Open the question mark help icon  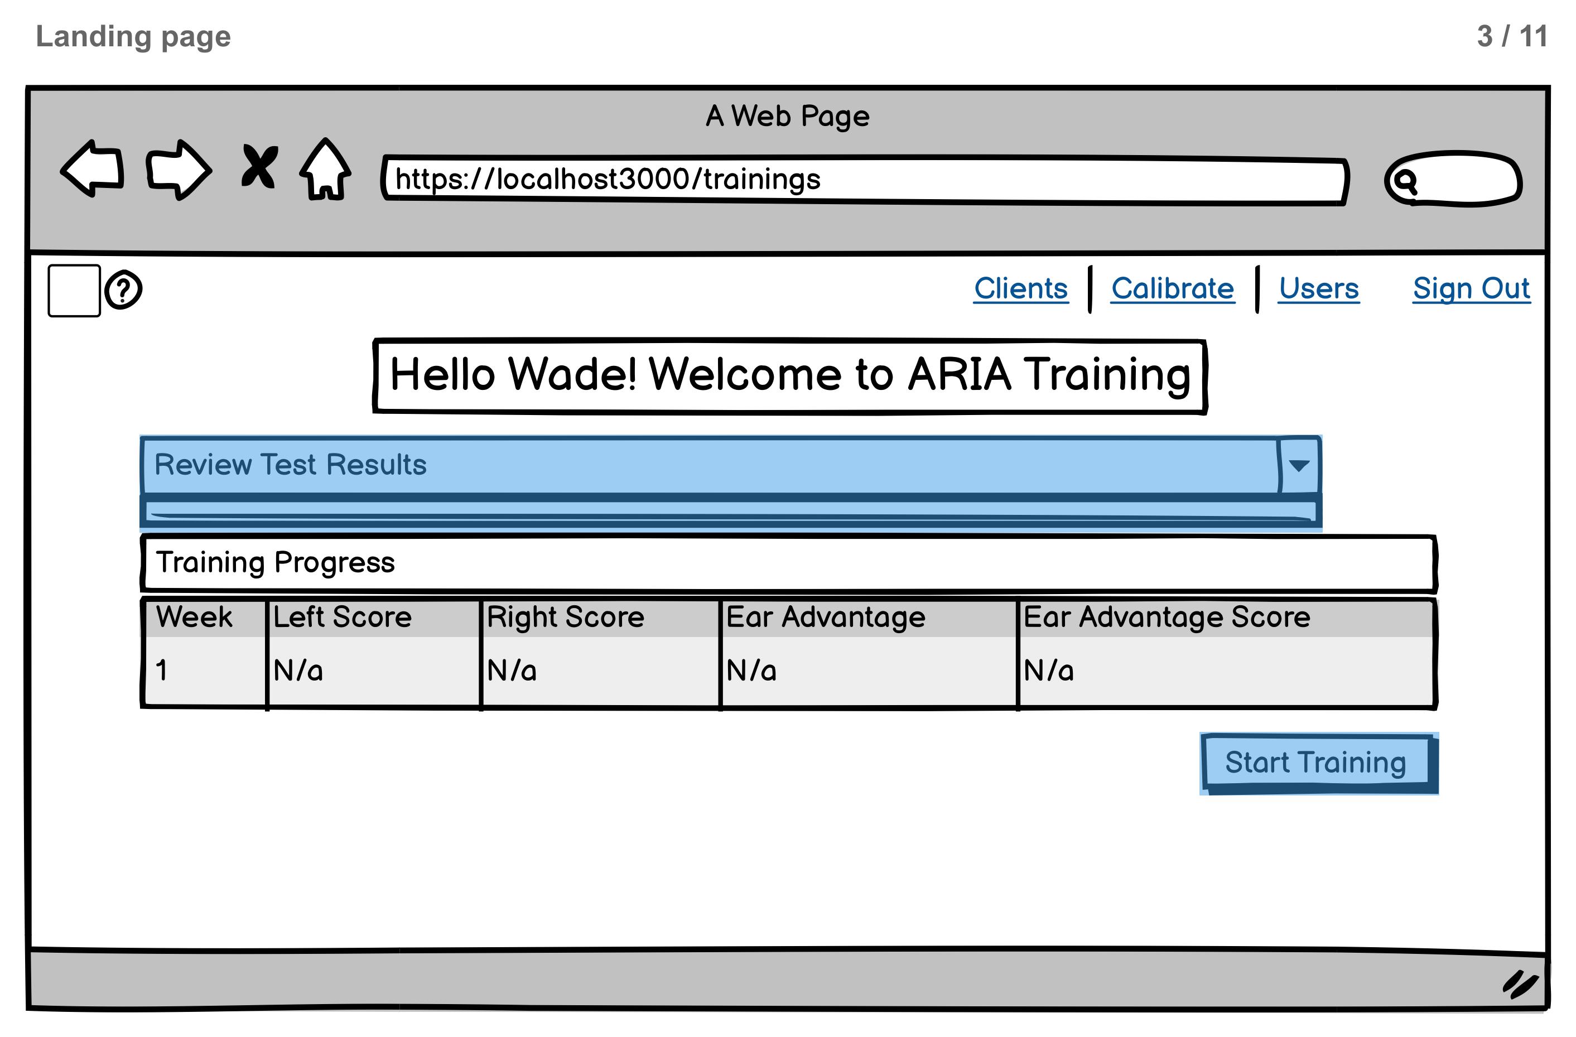tap(123, 290)
